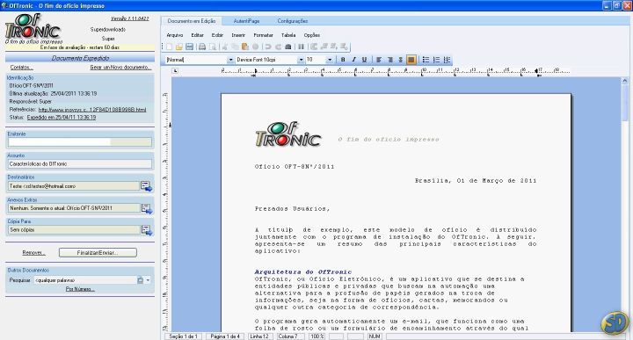Open the Destinatários address book icon
This screenshot has width=633, height=340.
146,186
